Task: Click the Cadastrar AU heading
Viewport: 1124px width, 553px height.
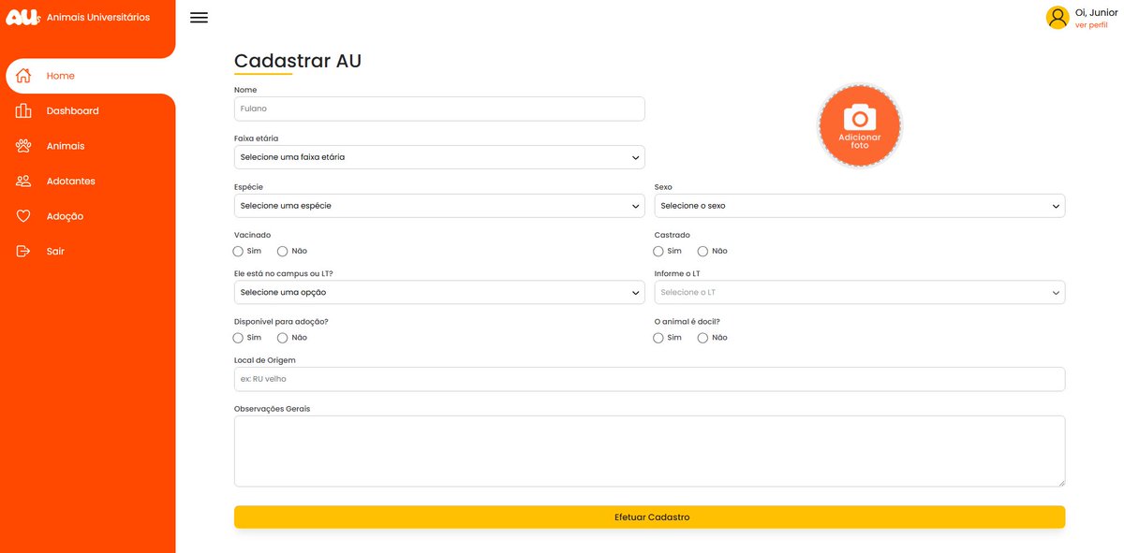Action: click(x=298, y=61)
